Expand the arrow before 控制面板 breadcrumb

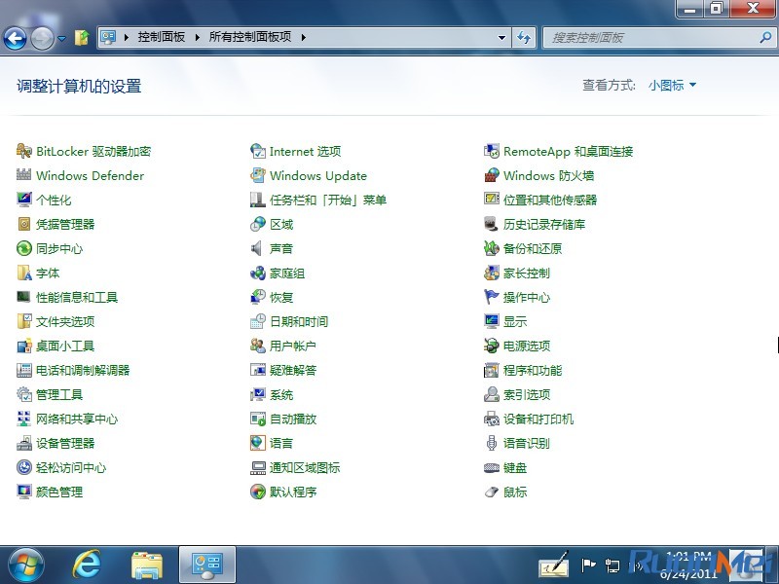[127, 37]
